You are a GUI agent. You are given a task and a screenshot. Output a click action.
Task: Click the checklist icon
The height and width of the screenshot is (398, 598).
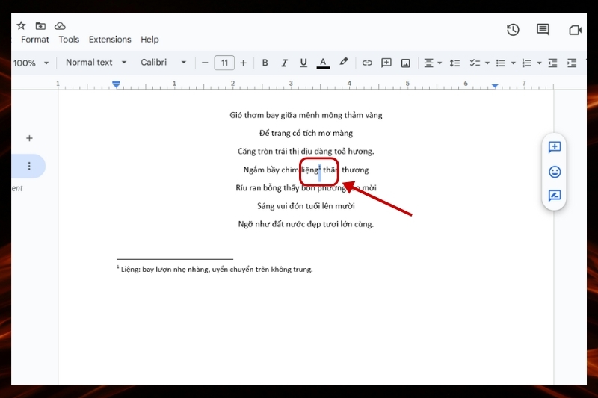475,63
